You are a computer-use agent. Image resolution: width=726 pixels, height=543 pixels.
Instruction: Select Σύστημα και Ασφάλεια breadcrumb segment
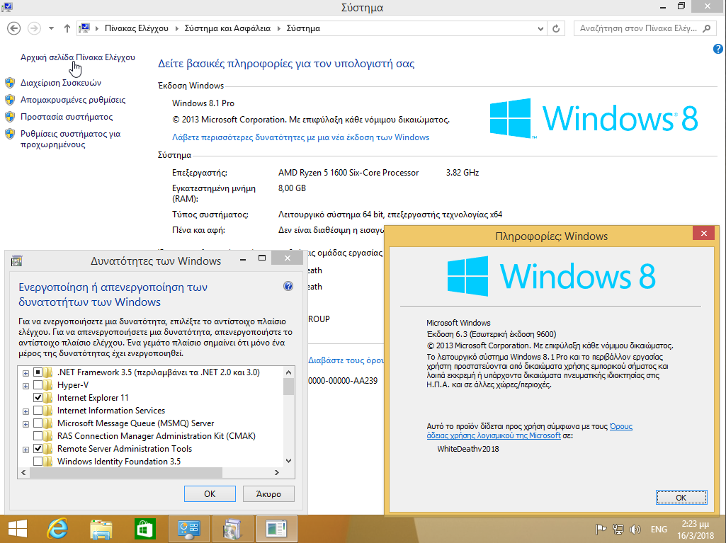[x=227, y=28]
